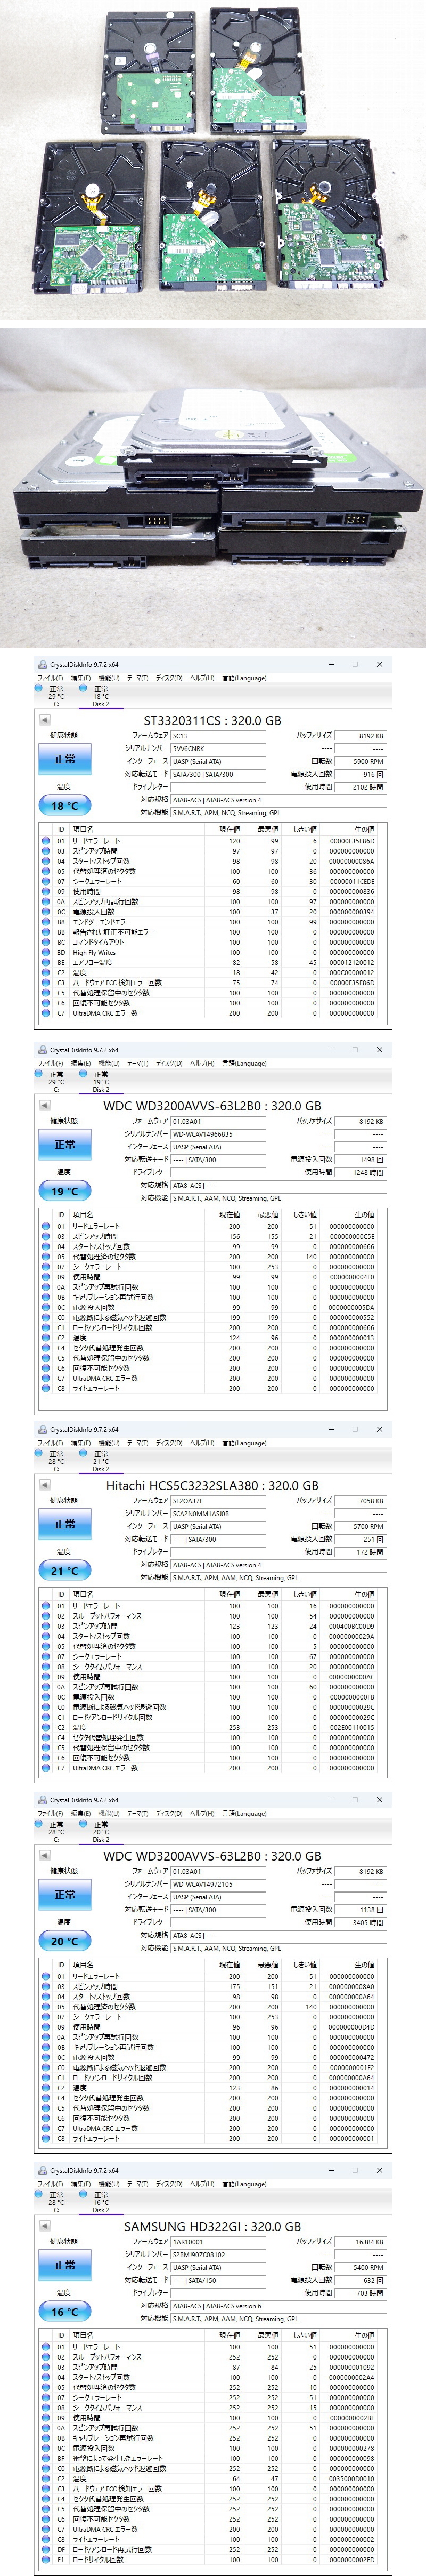Click the buffer size field 16384 KB
The height and width of the screenshot is (2576, 426).
tap(360, 2241)
